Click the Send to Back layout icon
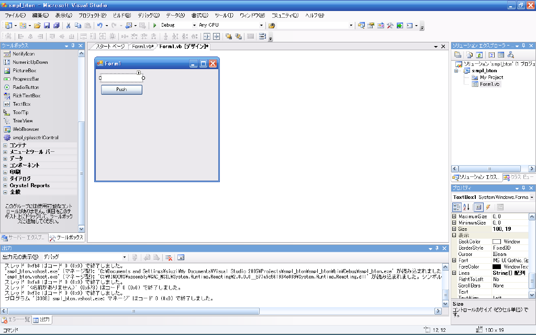This screenshot has height=335, width=536. tap(238, 36)
